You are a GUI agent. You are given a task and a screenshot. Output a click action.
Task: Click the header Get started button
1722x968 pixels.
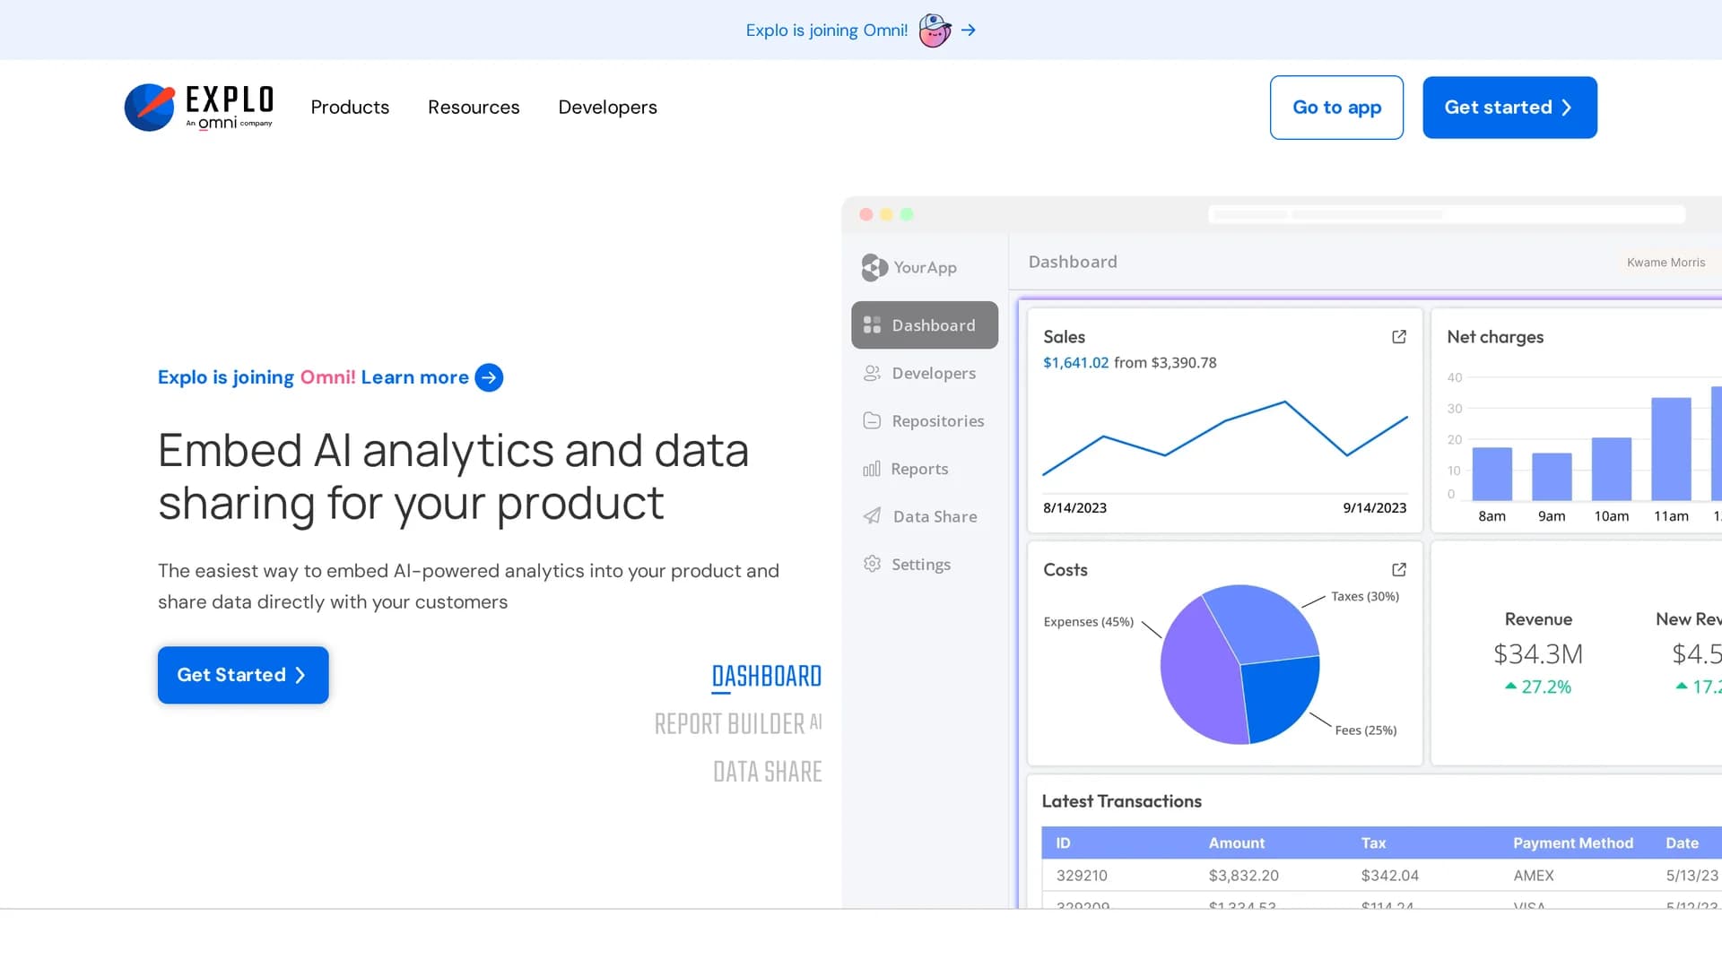point(1509,108)
